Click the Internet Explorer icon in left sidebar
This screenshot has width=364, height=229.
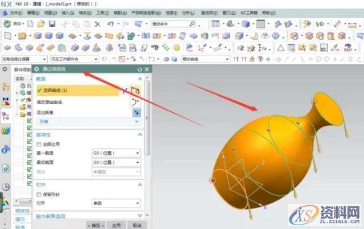6,149
